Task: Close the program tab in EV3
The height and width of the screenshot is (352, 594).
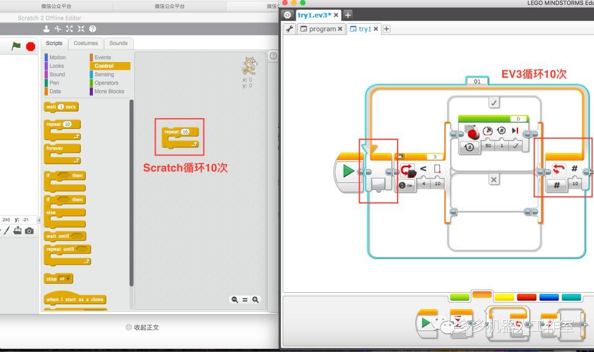Action: click(340, 29)
